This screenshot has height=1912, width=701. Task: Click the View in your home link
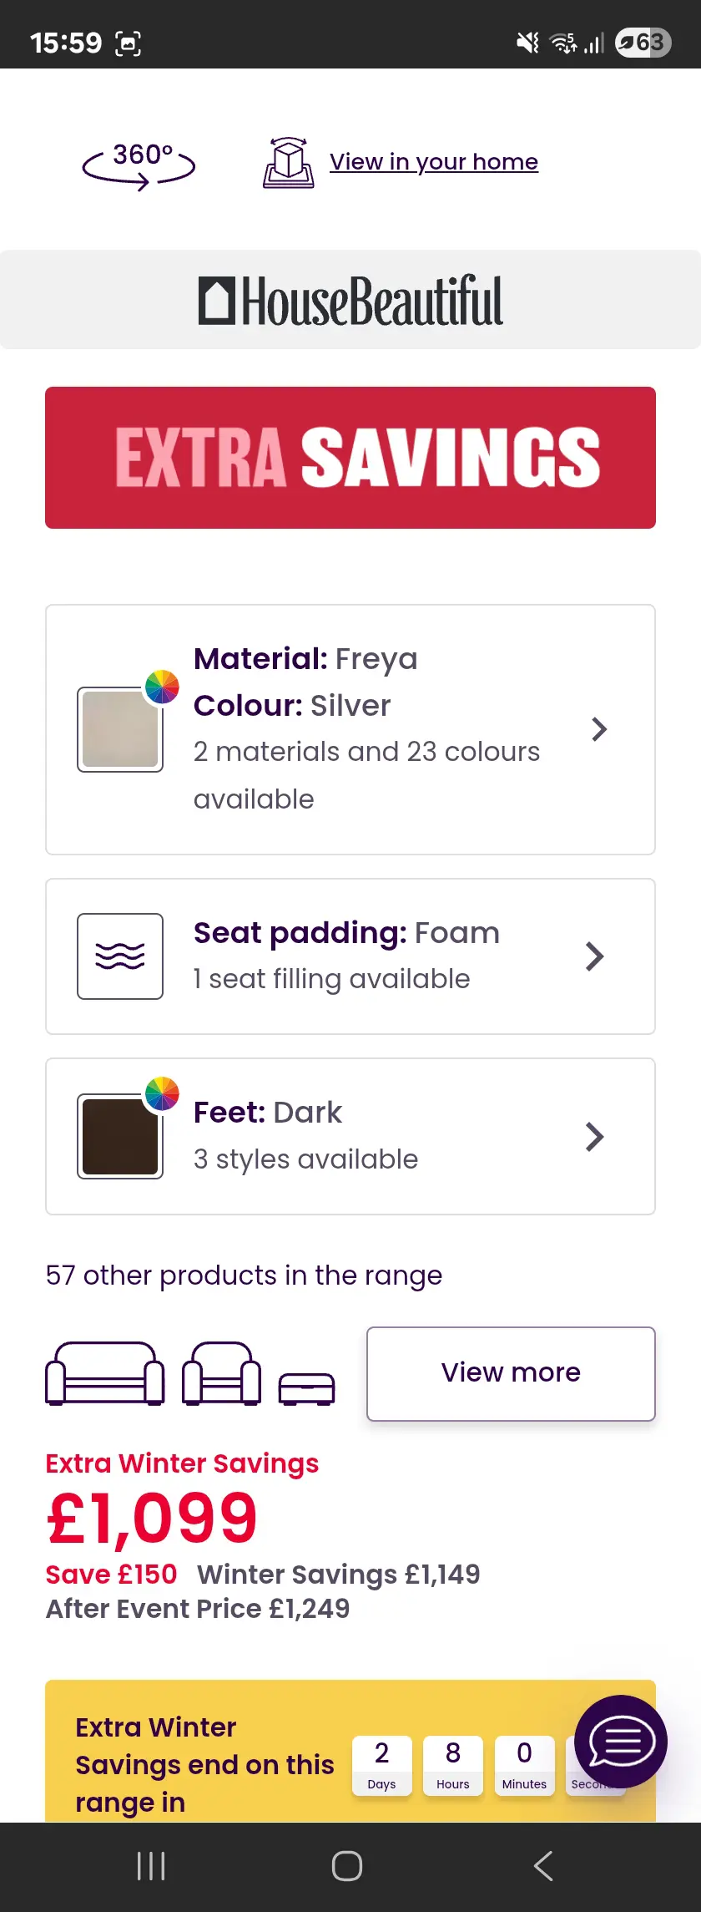click(433, 162)
